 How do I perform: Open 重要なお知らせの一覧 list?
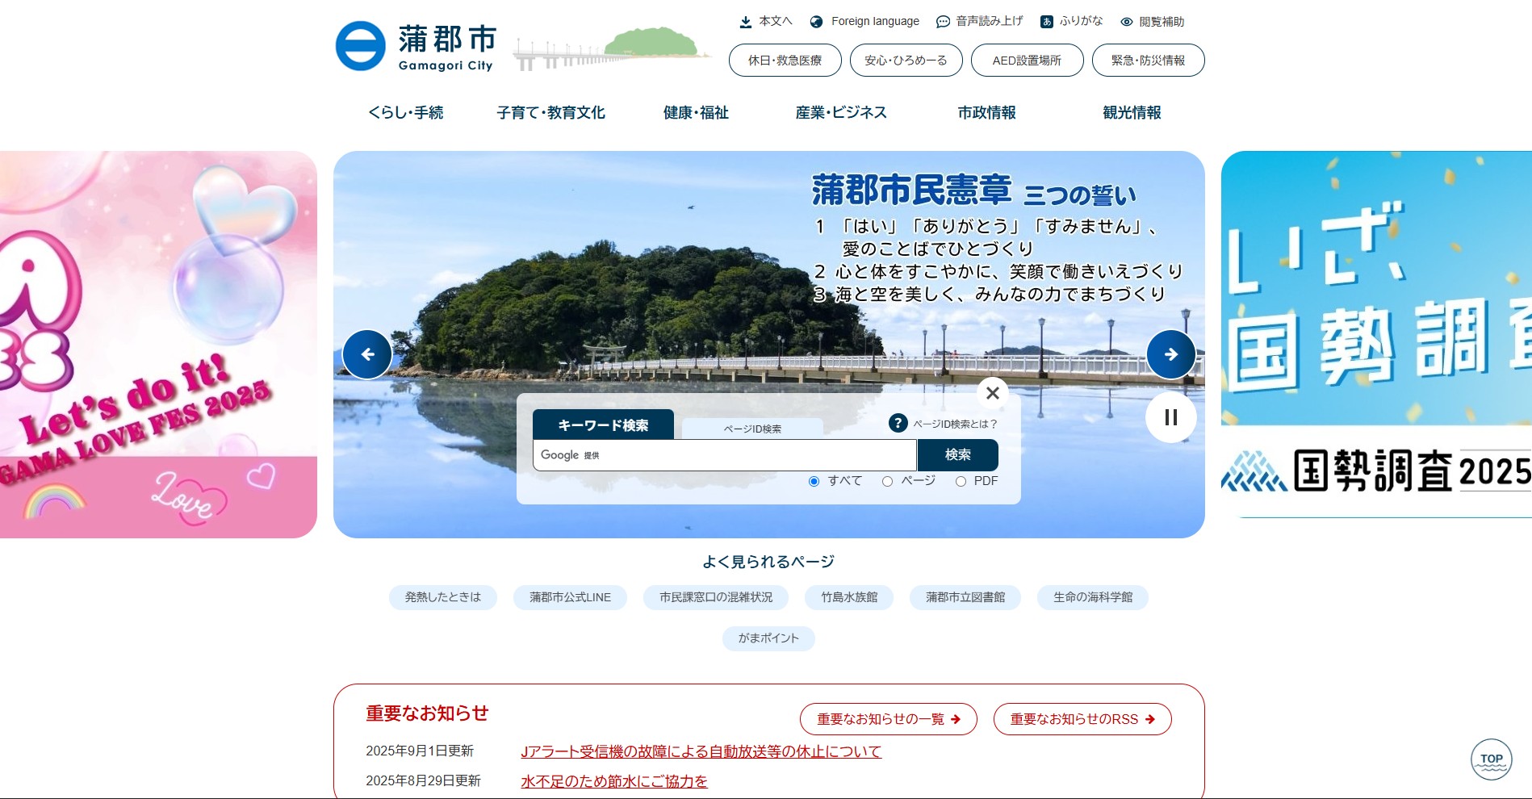(x=888, y=719)
